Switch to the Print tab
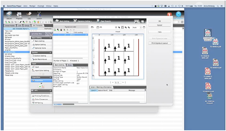This screenshot has width=226, height=131. [70, 65]
